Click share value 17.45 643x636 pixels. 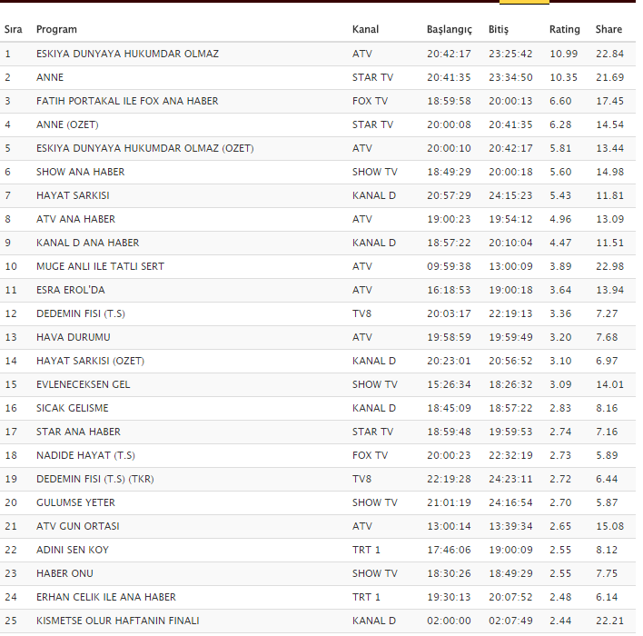(609, 101)
